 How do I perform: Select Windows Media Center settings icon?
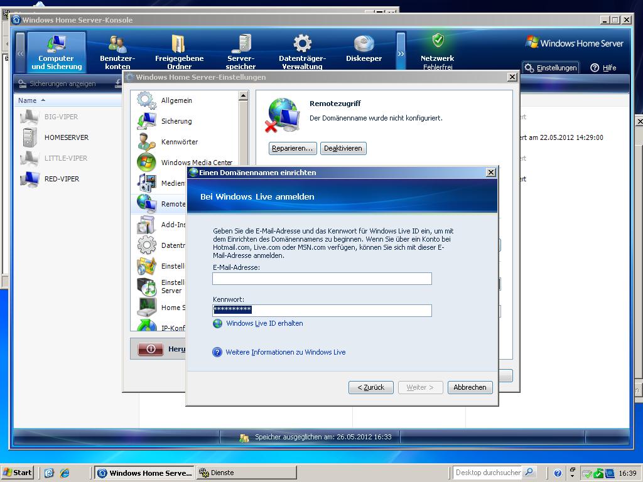pos(146,163)
